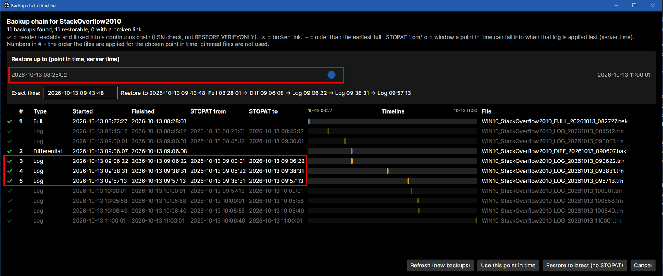Click timeline marker on the 095713.trn row
Viewport: 663px width, 276px height.
coord(408,181)
